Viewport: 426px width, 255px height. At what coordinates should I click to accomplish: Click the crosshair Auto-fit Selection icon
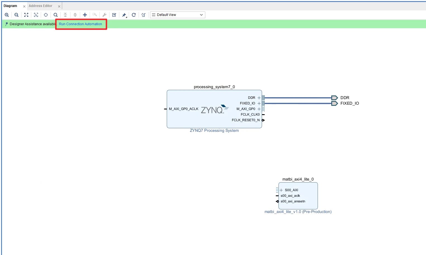pos(46,15)
